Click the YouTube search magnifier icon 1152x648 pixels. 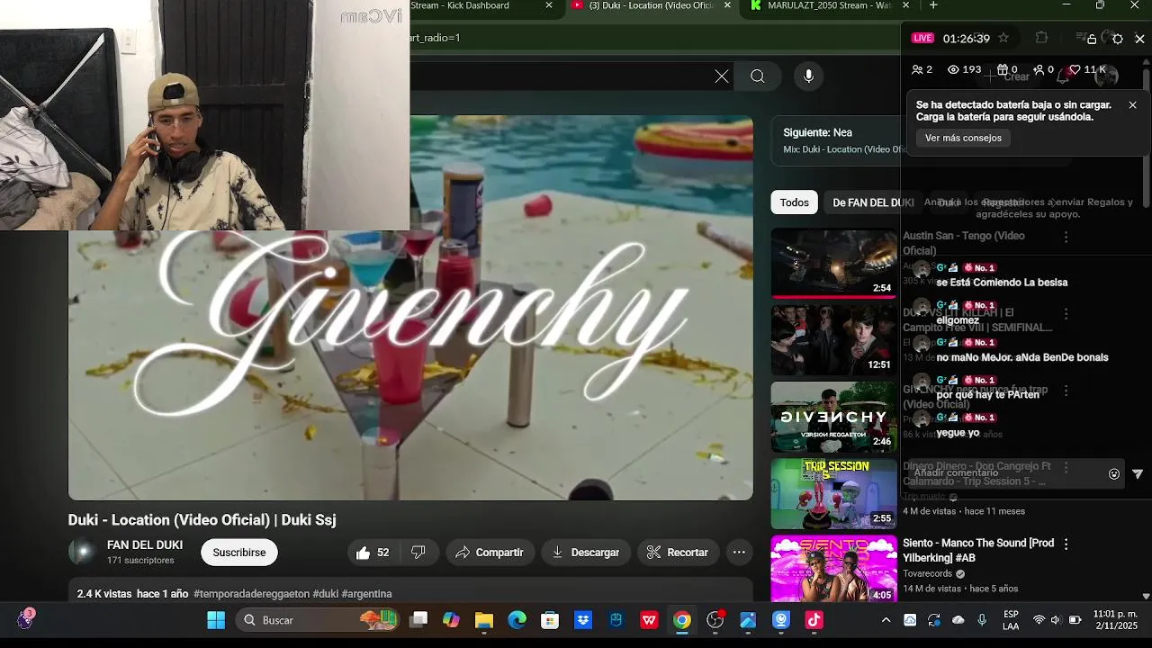click(758, 76)
